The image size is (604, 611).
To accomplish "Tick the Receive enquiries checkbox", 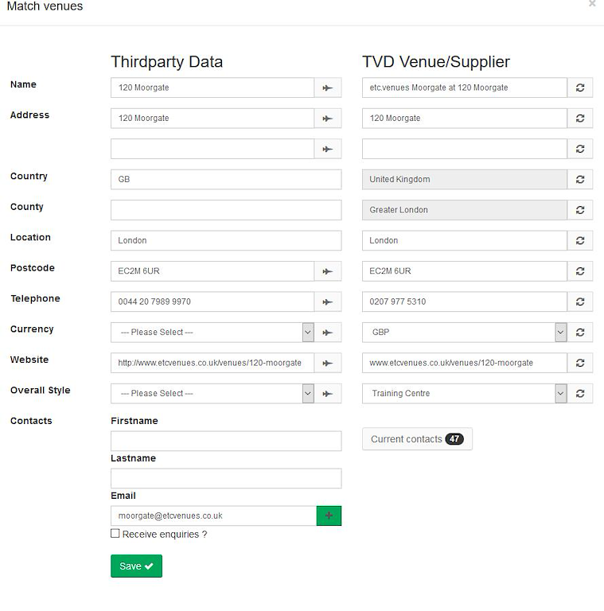I will click(115, 534).
